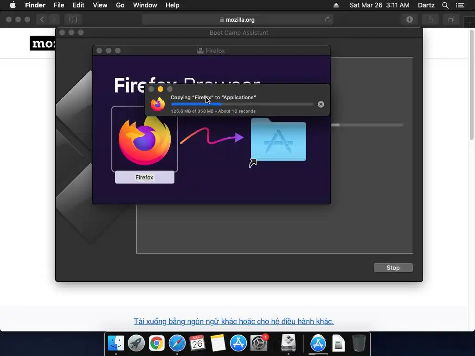Minimize the copy progress window
This screenshot has width=475, height=356.
point(160,89)
